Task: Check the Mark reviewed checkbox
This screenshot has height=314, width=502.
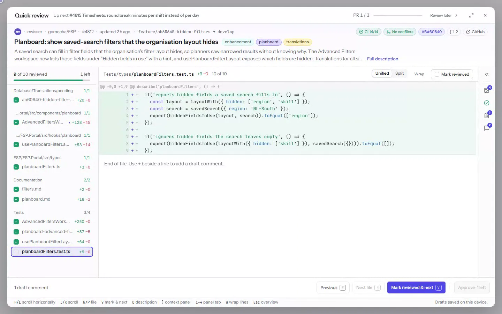Action: coord(437,74)
